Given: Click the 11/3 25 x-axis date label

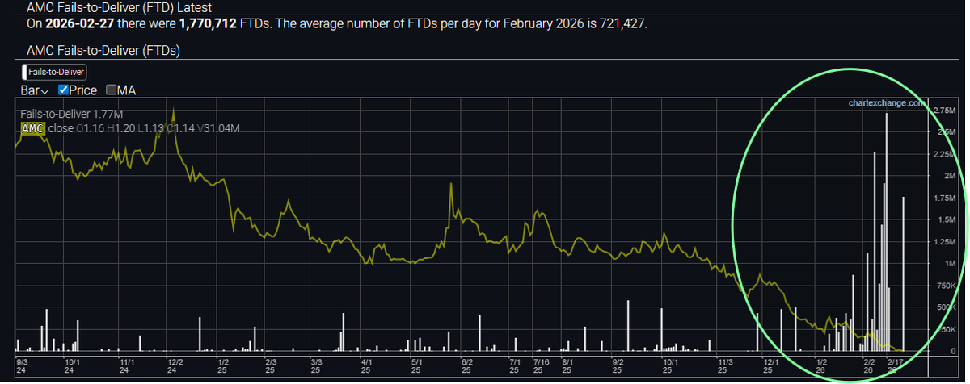Looking at the screenshot, I should coord(724,367).
